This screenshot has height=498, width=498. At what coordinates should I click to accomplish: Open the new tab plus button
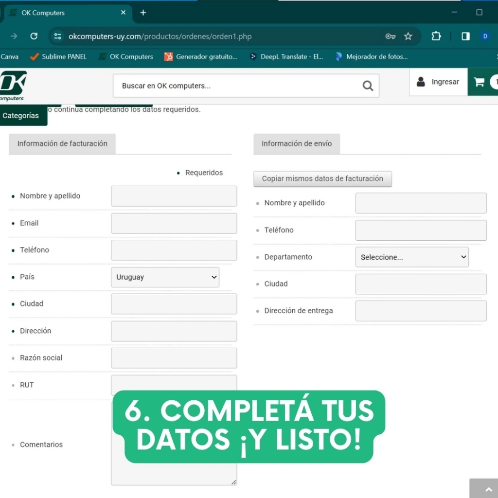[143, 13]
